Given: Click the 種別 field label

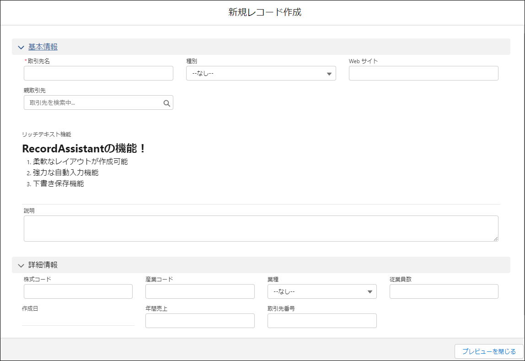Looking at the screenshot, I should (192, 61).
